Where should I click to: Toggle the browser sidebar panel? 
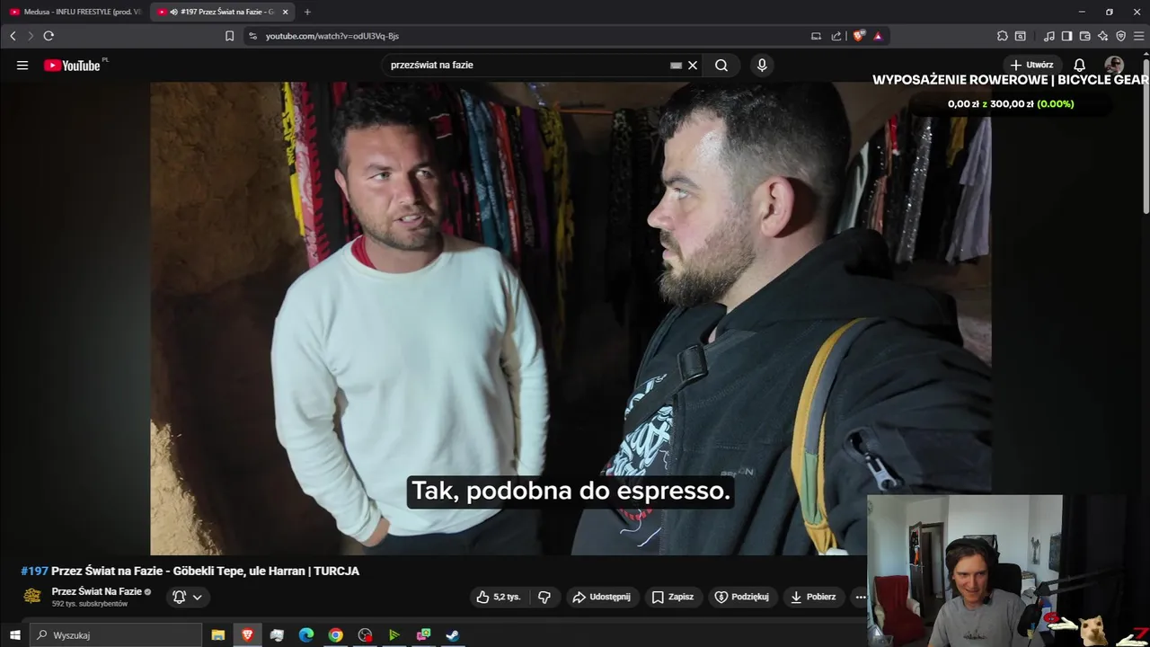pyautogui.click(x=1066, y=36)
